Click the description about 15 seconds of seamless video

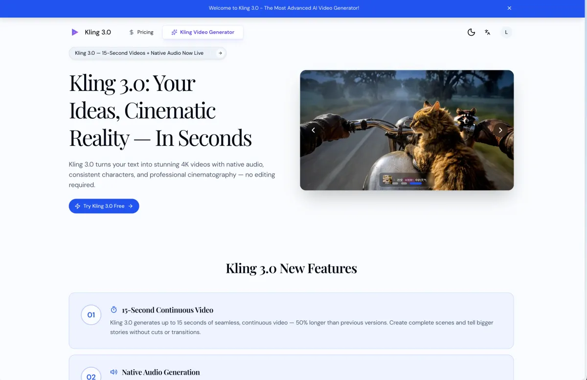point(302,327)
